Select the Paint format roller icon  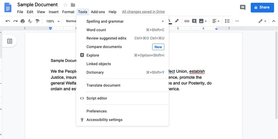click(37, 21)
